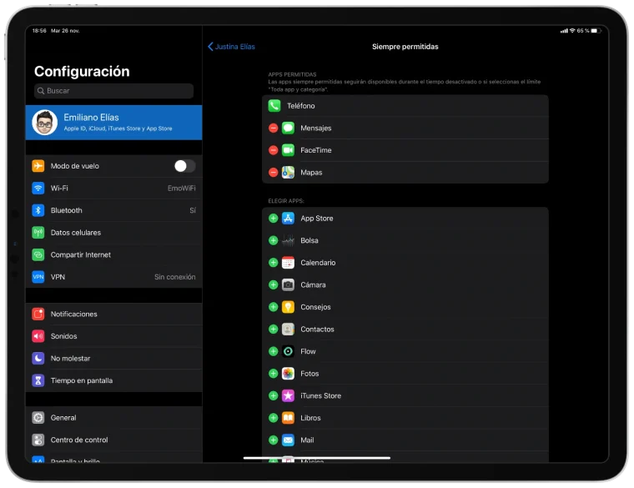Click the Consejos lightbulb app icon
This screenshot has height=488, width=634.
click(288, 307)
